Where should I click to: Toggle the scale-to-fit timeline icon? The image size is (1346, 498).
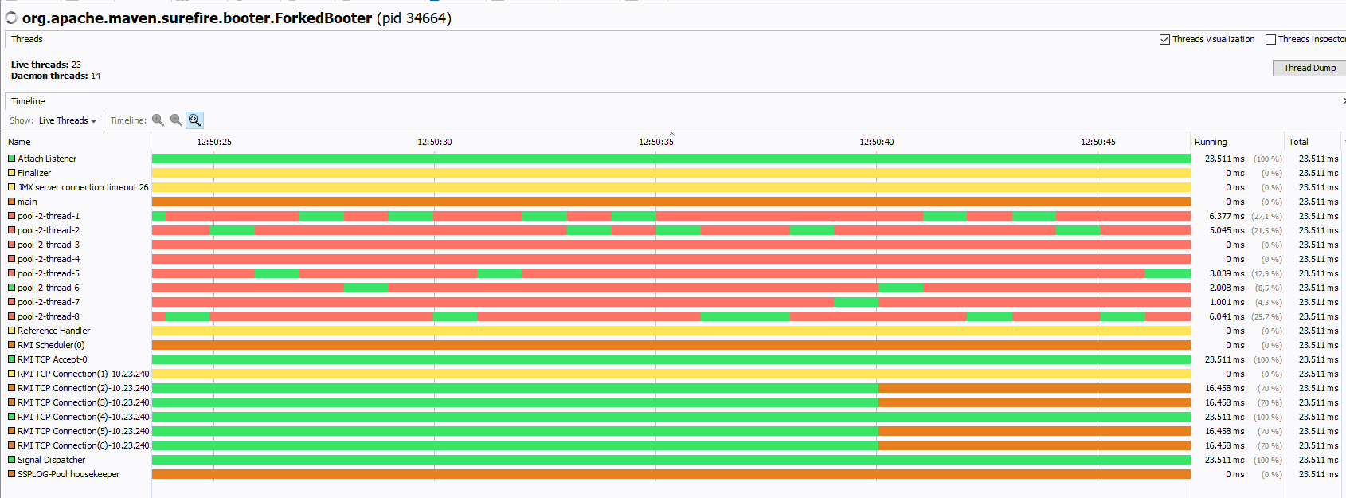(x=194, y=120)
